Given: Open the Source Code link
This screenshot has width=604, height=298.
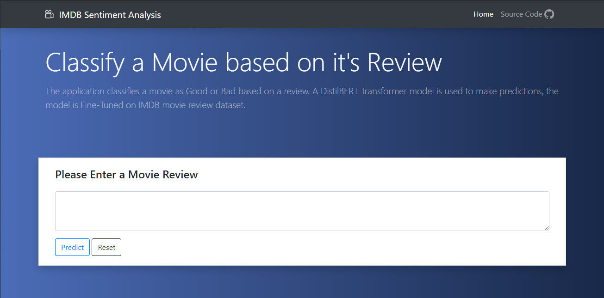Looking at the screenshot, I should click(x=521, y=14).
